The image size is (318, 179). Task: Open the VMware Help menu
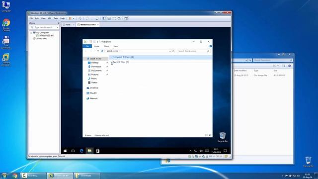[63, 18]
